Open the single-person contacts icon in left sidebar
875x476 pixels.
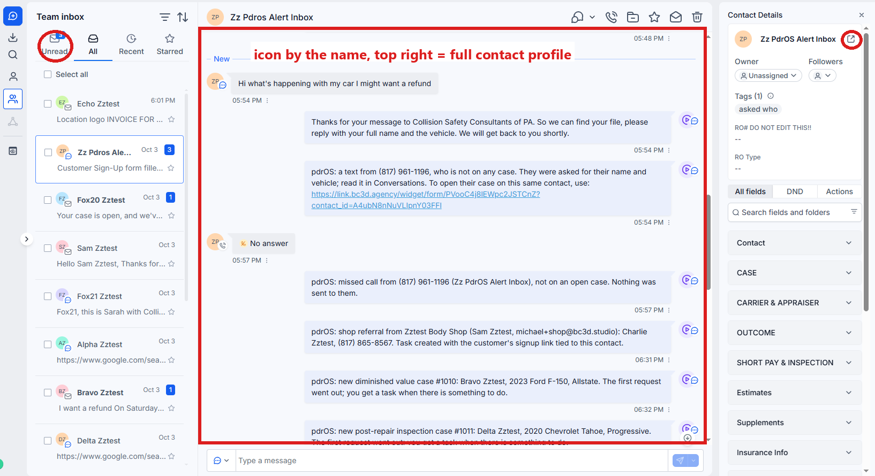(x=13, y=76)
